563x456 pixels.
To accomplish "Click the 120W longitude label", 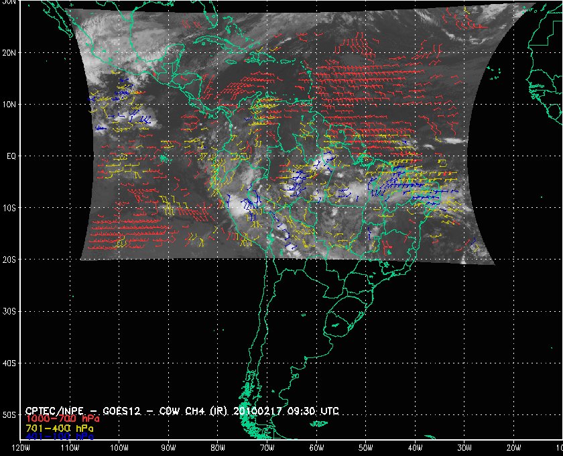I will [x=21, y=448].
